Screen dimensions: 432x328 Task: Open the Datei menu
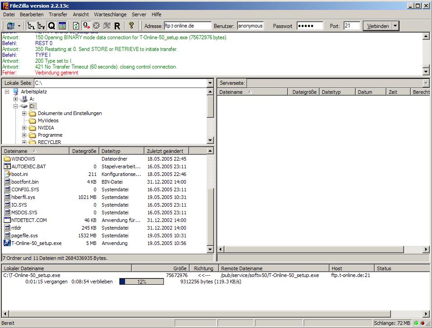(x=9, y=14)
